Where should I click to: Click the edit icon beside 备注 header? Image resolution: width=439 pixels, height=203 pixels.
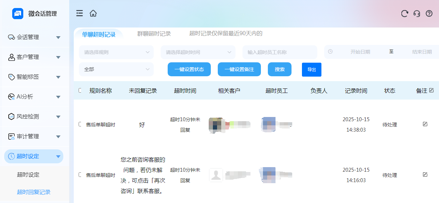431,90
